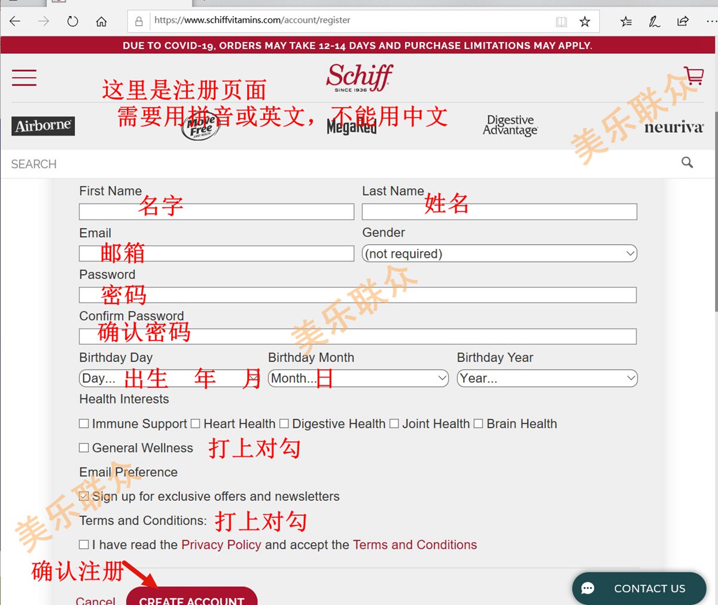The width and height of the screenshot is (718, 605).
Task: Click the COVID-19 orders notice banner
Action: 357,45
